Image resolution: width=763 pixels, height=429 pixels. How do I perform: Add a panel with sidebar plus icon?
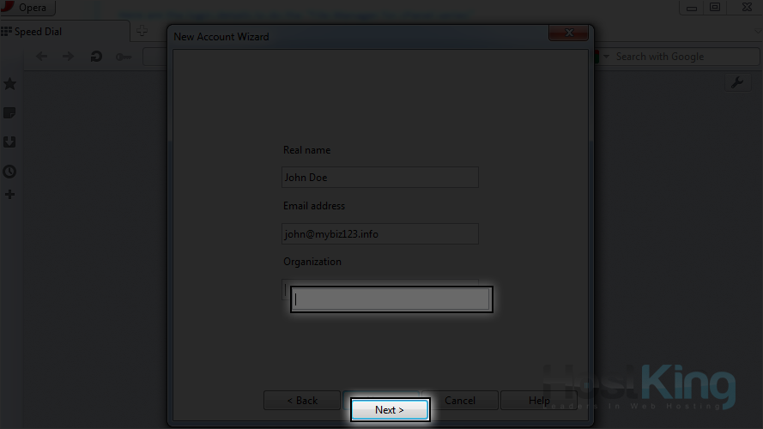click(x=10, y=195)
